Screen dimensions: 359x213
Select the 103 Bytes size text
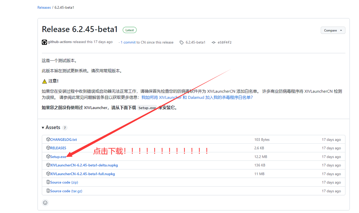pos(262,139)
